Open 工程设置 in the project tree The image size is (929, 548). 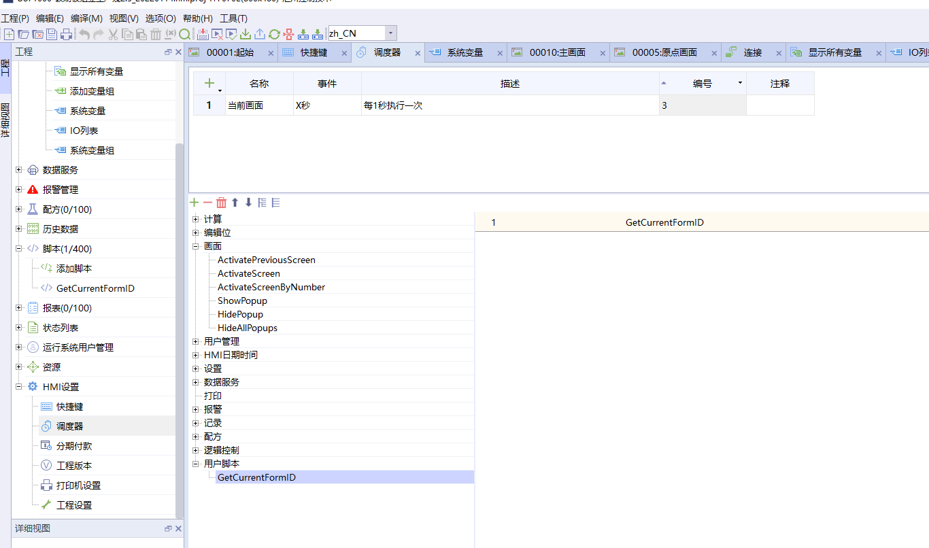tap(74, 505)
